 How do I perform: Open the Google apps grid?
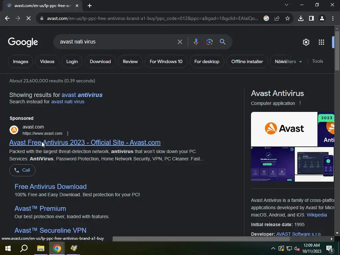click(321, 42)
